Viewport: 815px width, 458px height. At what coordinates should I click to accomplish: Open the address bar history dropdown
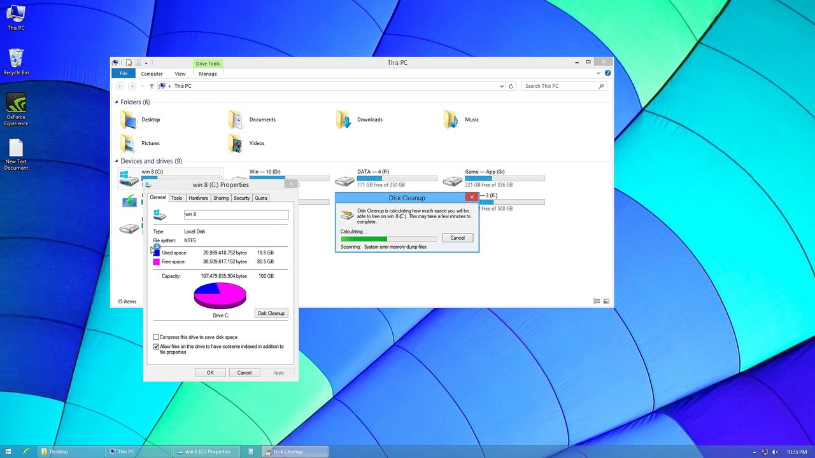(502, 86)
